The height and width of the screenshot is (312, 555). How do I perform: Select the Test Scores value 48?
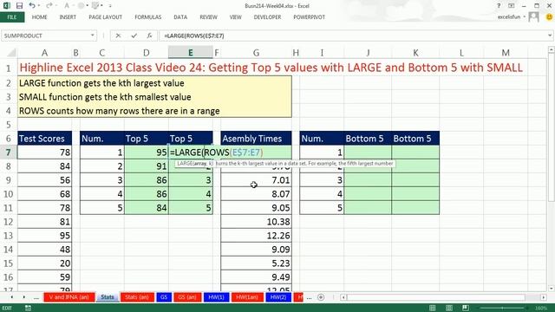point(44,250)
